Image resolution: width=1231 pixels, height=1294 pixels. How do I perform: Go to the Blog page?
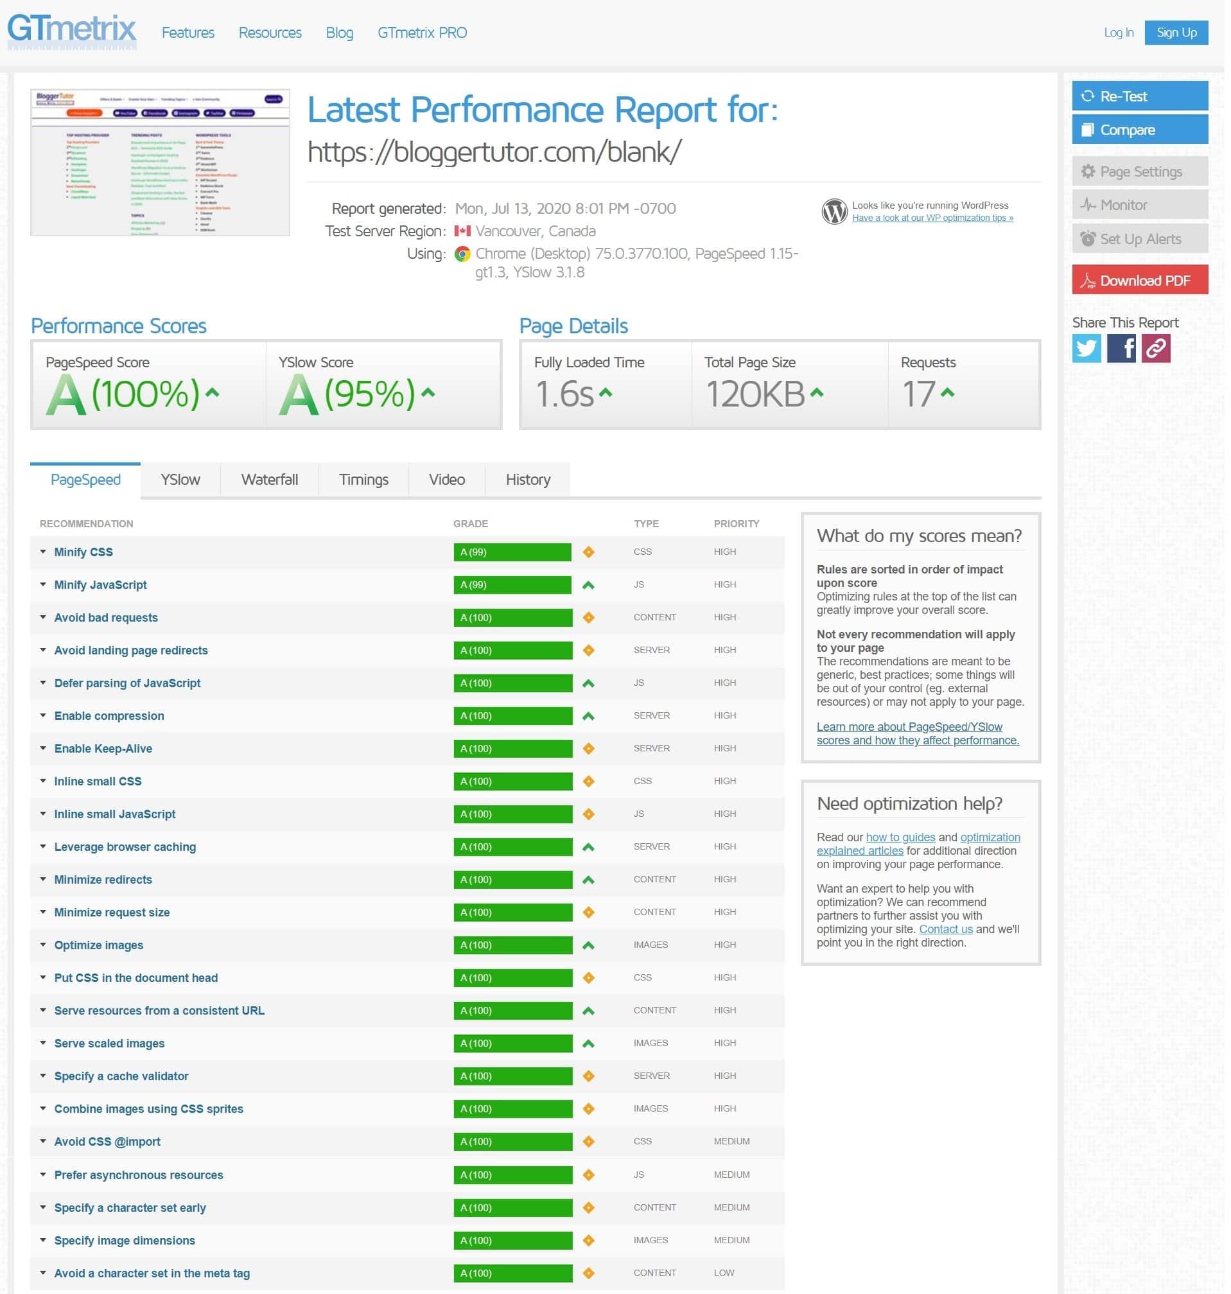tap(339, 32)
